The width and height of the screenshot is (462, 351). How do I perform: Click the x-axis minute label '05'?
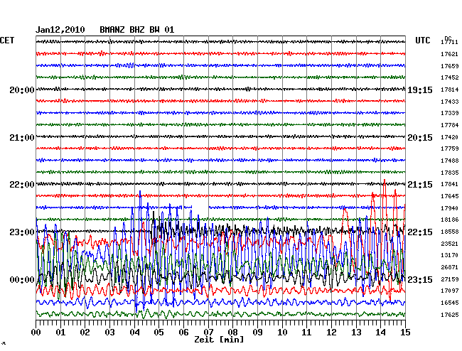pyautogui.click(x=159, y=333)
